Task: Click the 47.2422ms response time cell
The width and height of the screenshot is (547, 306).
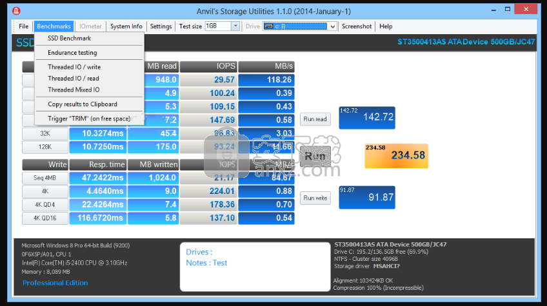Action: pos(98,178)
